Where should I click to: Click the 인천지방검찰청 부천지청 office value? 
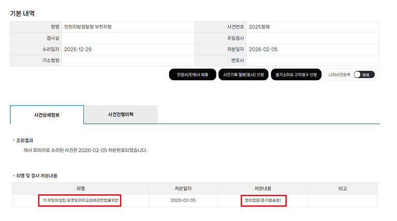pos(88,26)
